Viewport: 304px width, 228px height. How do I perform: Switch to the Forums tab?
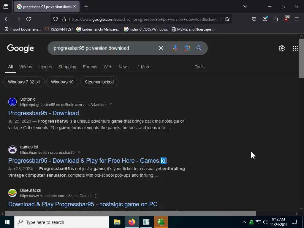click(90, 67)
